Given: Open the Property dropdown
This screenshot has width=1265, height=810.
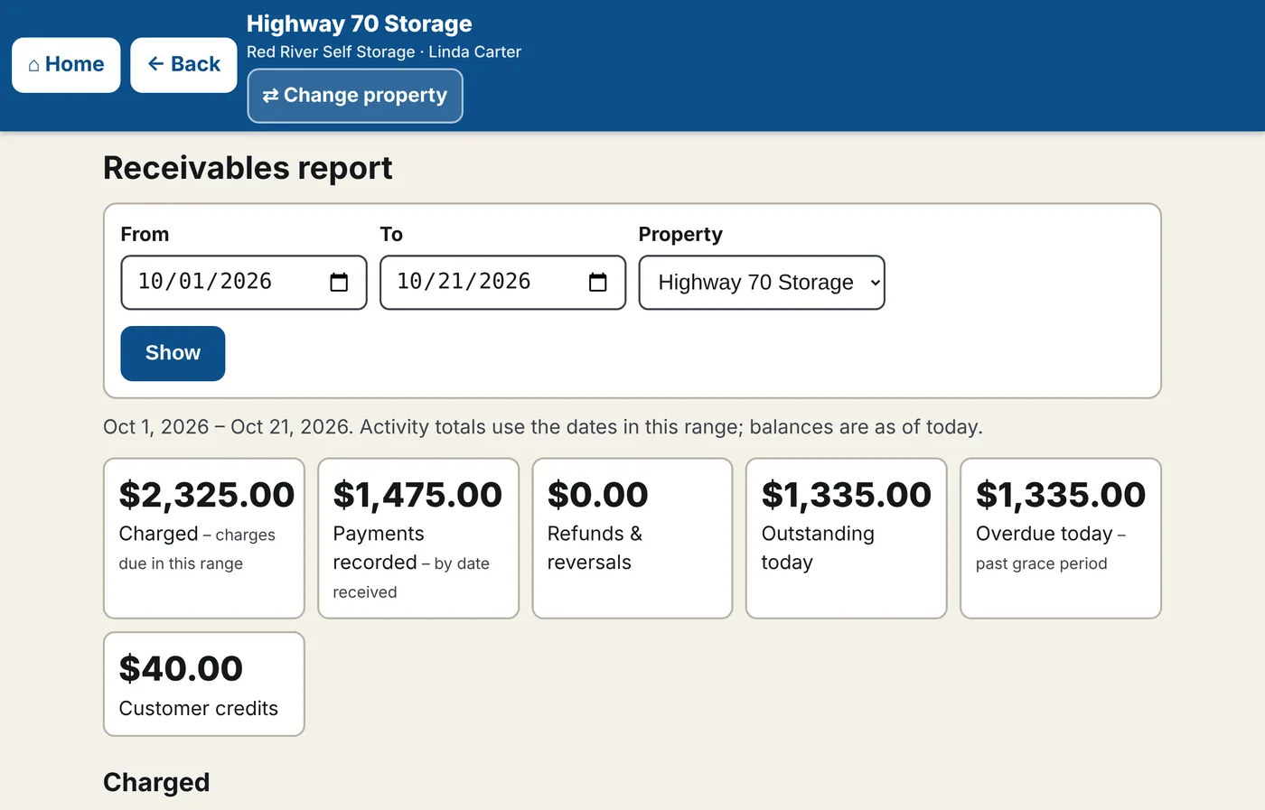Looking at the screenshot, I should point(762,283).
